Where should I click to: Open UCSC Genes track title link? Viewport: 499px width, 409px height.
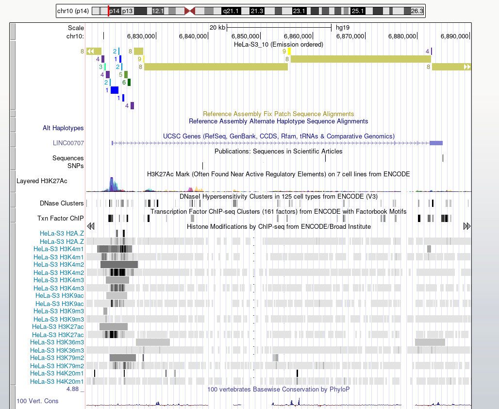coord(279,136)
